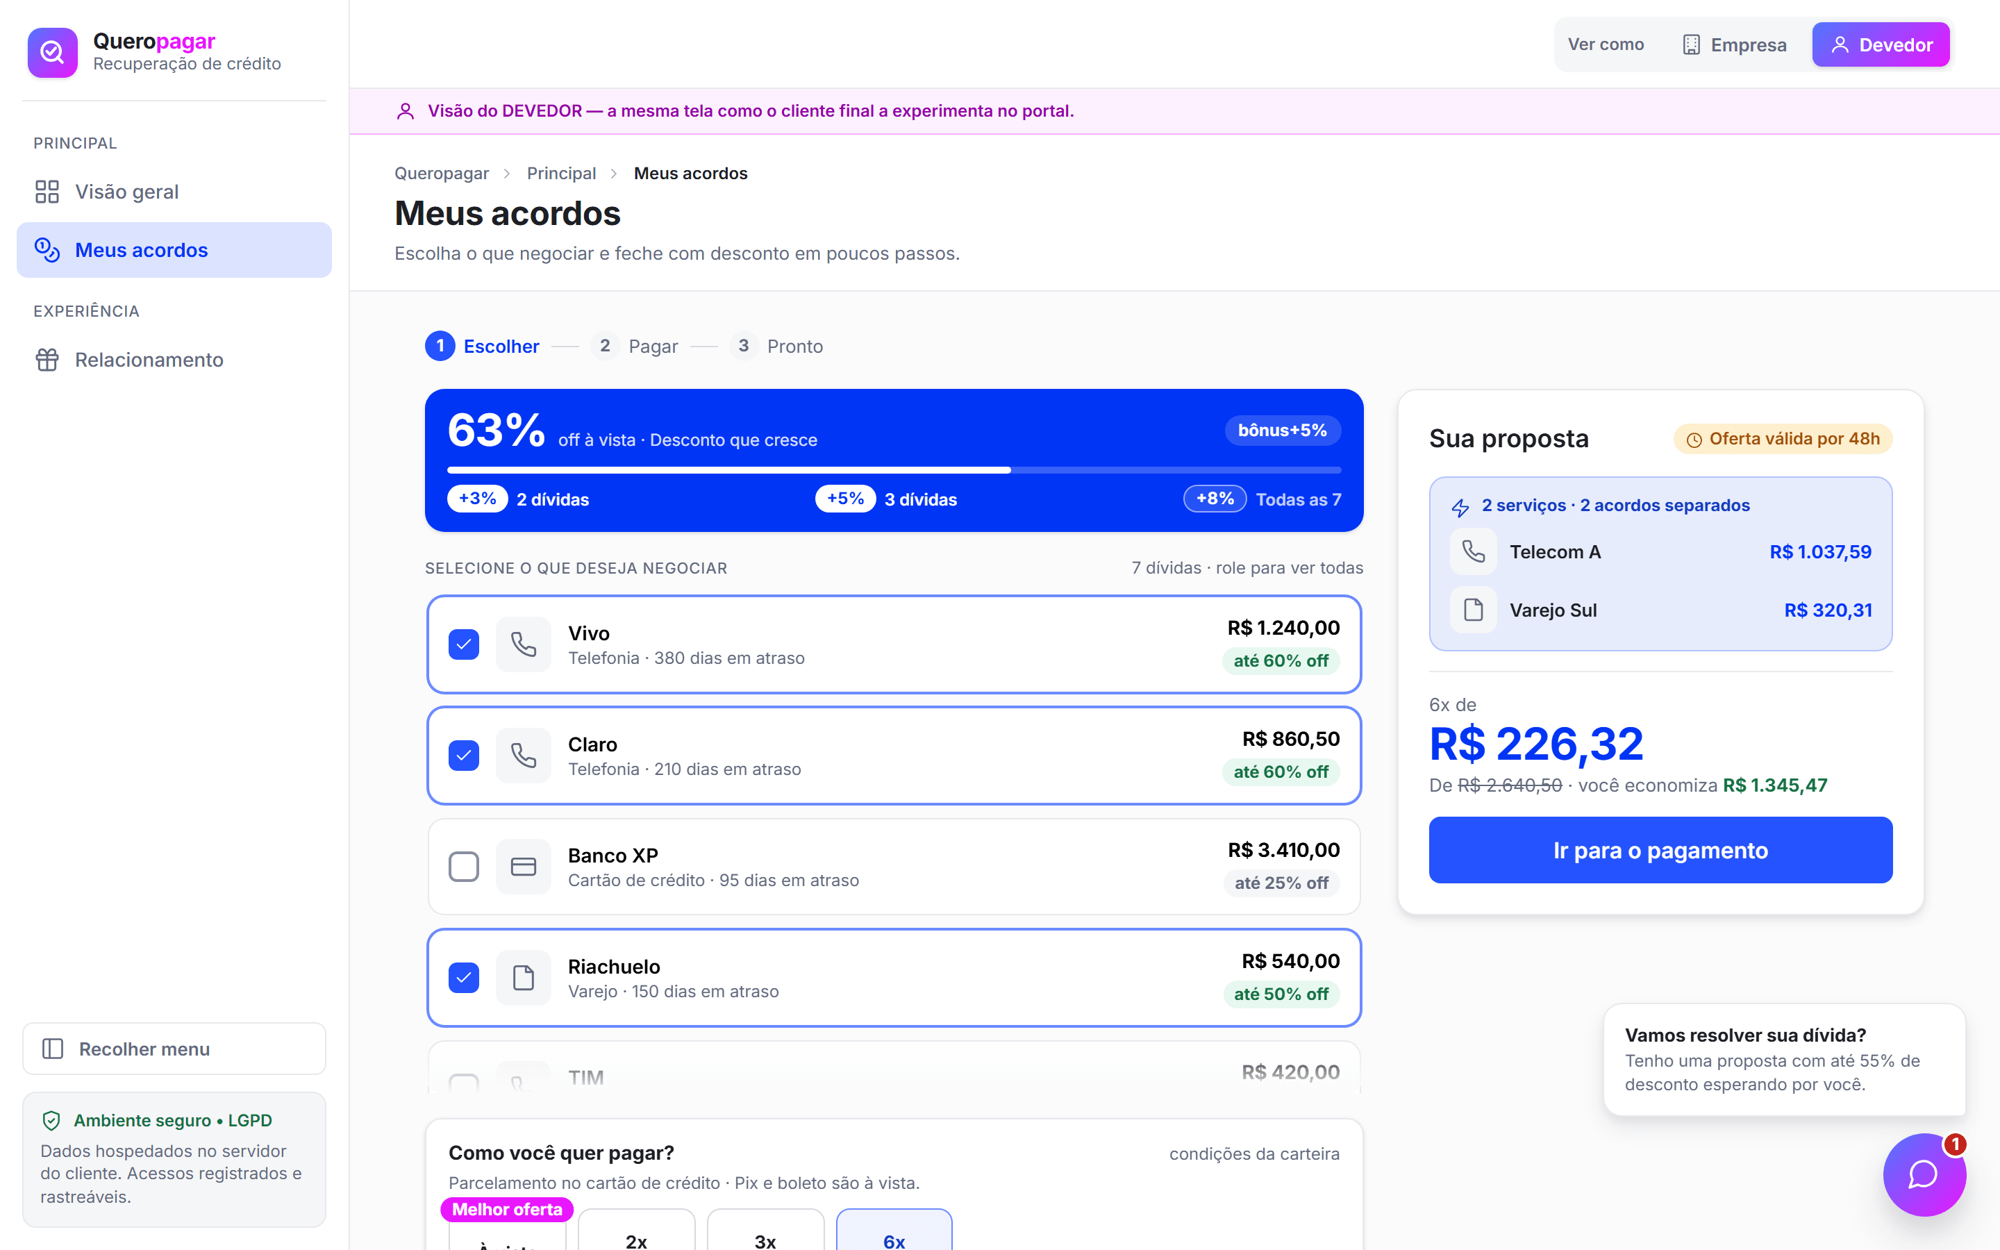
Task: Click the Relacionamento gift icon
Action: coord(47,360)
